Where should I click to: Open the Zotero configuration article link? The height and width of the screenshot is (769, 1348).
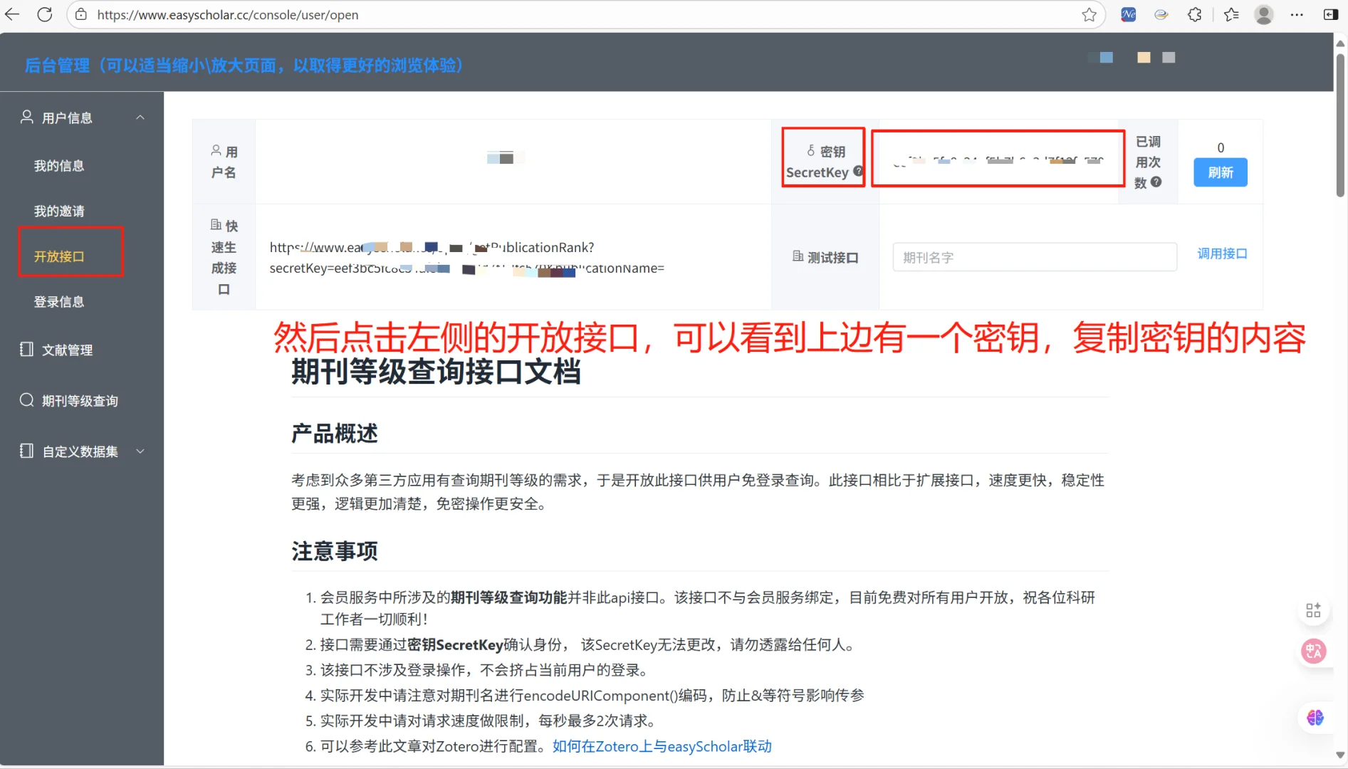661,746
